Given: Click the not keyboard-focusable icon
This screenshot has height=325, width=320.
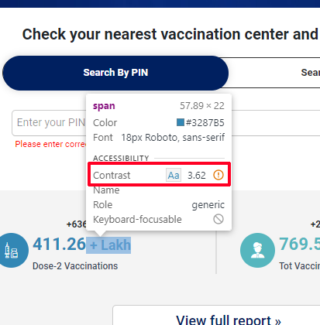Looking at the screenshot, I should pos(218,219).
